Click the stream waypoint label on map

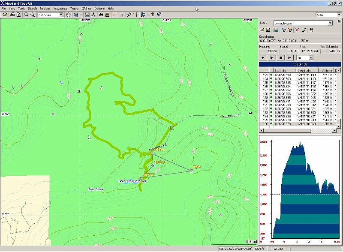pos(159,150)
